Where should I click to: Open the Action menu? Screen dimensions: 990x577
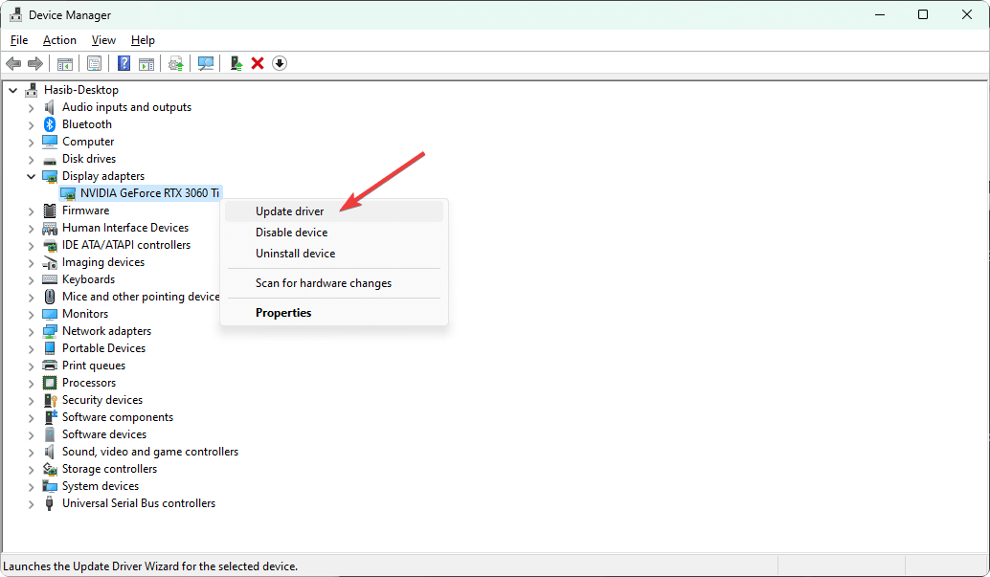click(x=59, y=40)
